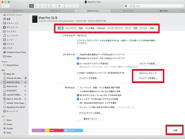Toggle encrypt local backup checkbox
The height and width of the screenshot is (139, 185).
tap(78, 64)
